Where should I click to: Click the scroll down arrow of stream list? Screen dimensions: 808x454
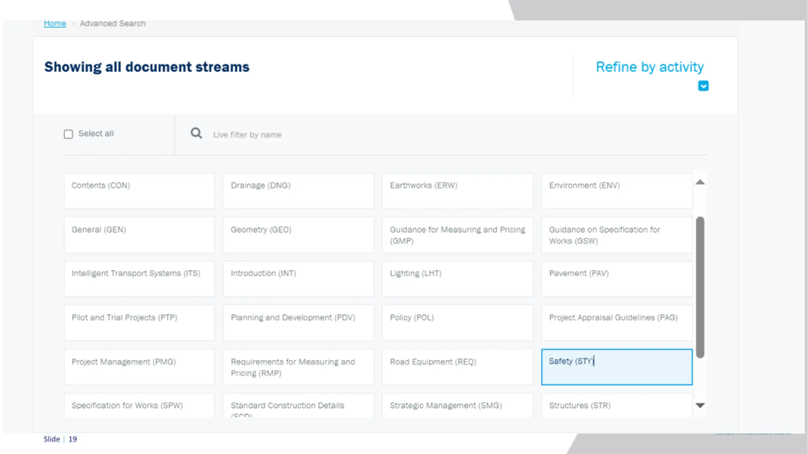700,405
